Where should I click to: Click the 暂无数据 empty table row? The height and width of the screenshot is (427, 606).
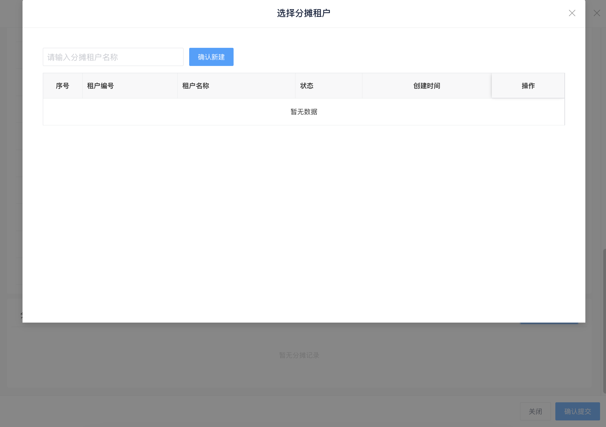pyautogui.click(x=304, y=112)
